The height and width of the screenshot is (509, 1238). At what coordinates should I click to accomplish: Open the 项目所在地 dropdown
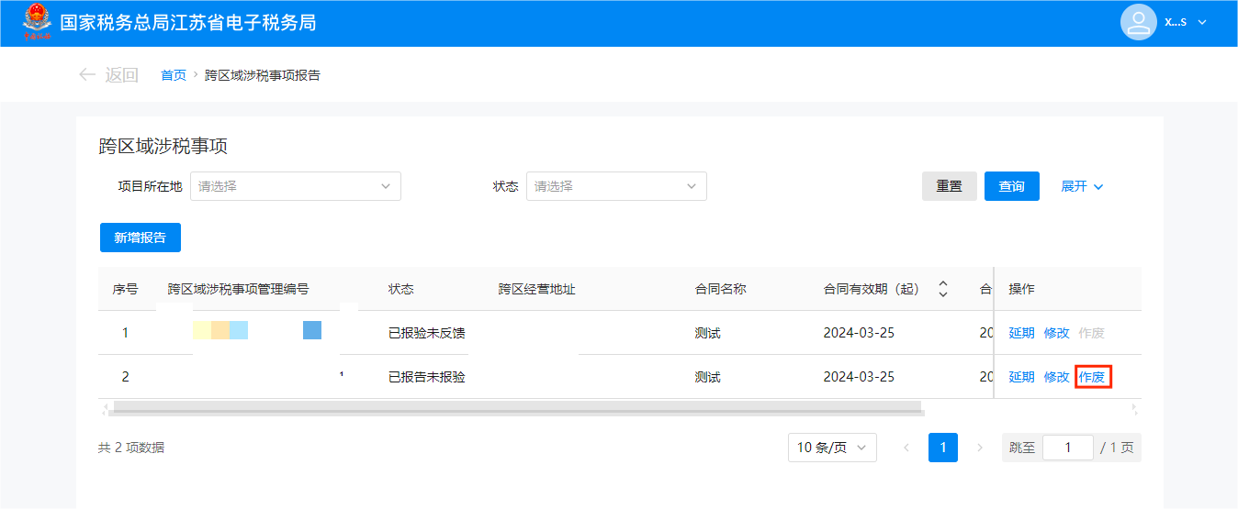coord(295,186)
